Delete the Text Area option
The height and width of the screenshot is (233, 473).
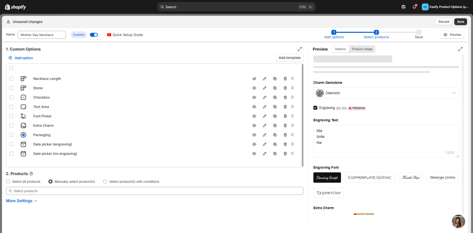(285, 107)
